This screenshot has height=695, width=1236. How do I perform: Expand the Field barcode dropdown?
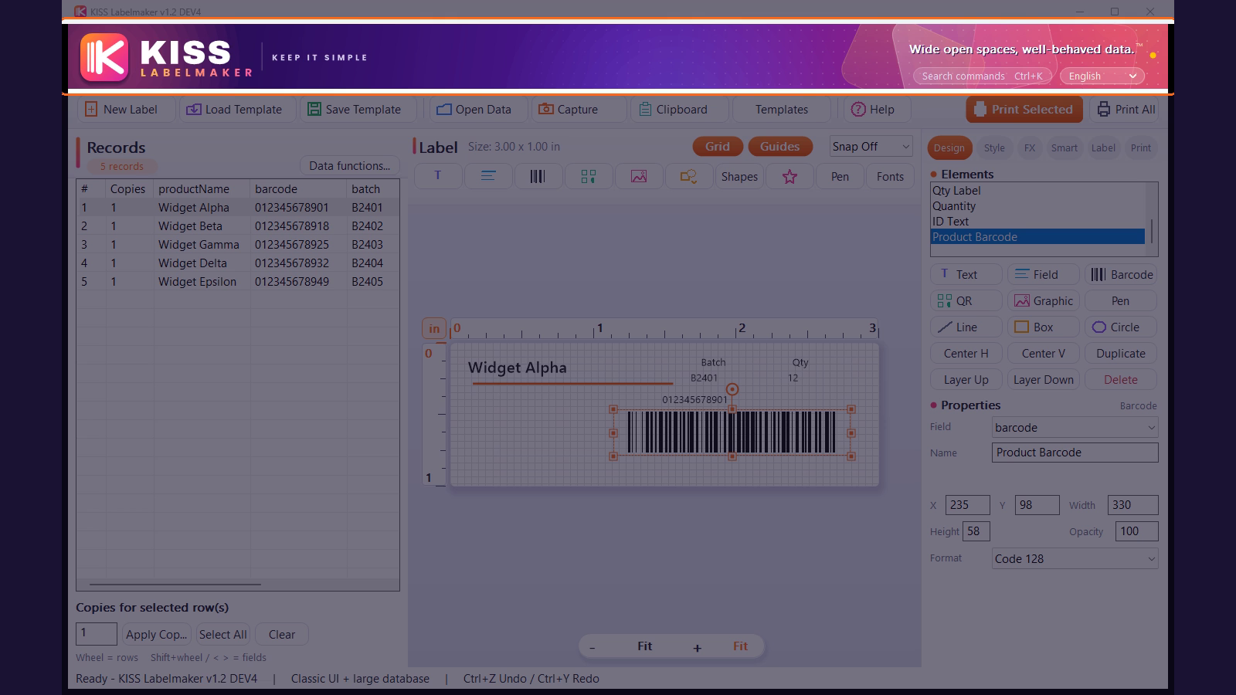[x=1075, y=428]
